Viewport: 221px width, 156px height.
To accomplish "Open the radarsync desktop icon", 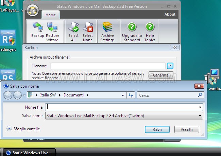I will [x=8, y=41].
